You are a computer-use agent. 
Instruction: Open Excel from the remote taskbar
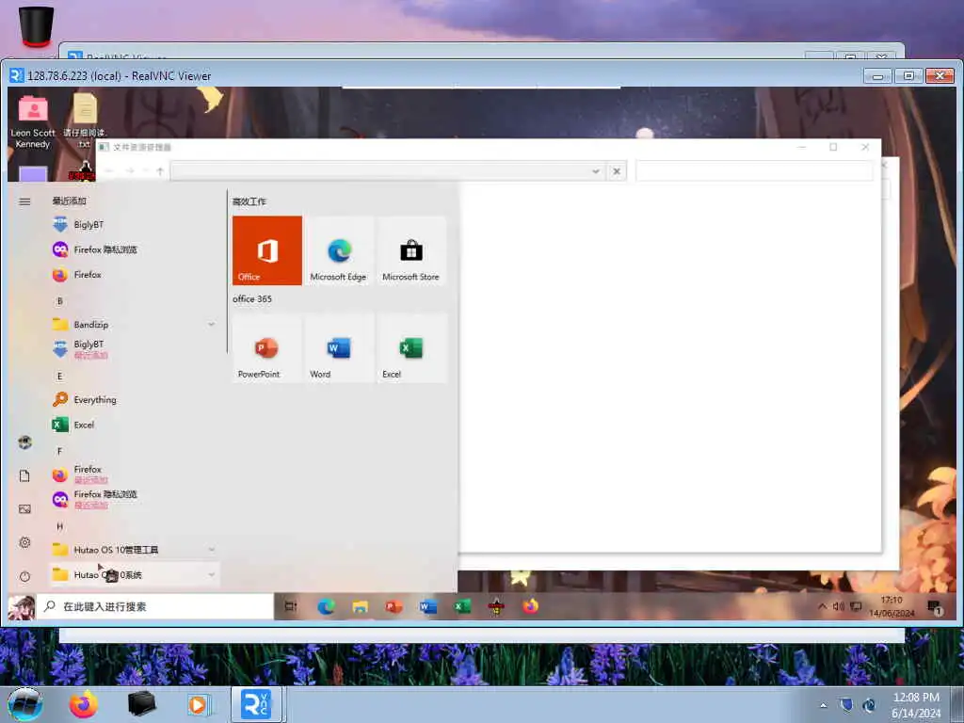(461, 607)
